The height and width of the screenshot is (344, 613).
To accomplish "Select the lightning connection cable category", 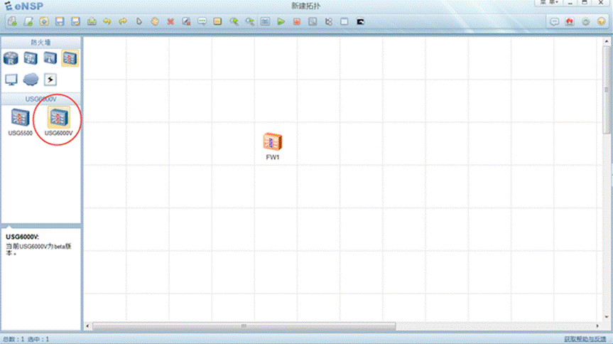I will [50, 80].
